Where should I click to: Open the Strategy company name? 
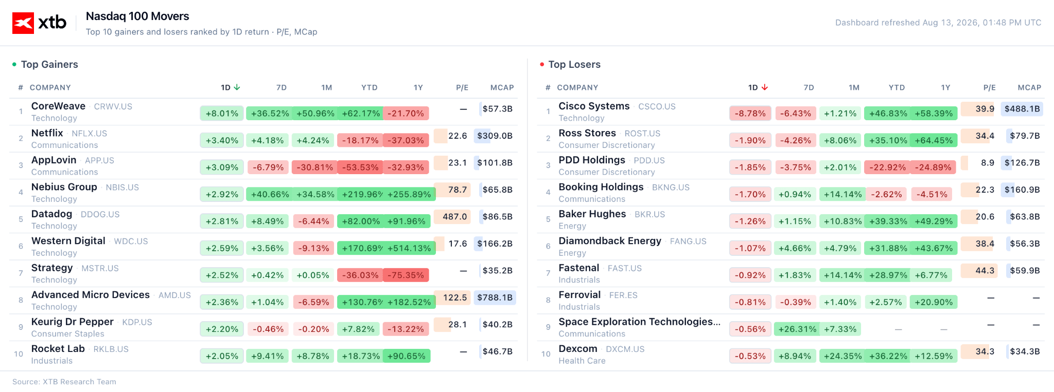(x=52, y=268)
